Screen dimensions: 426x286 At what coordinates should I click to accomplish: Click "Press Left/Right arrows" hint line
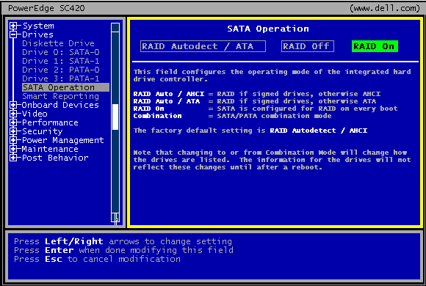click(123, 241)
